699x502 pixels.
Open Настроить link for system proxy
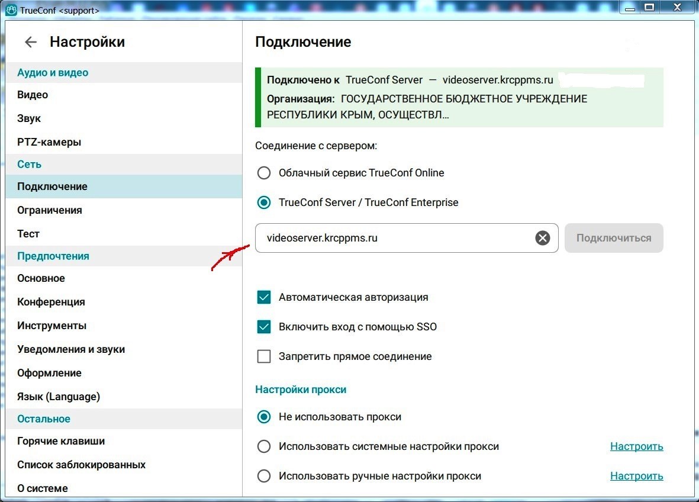click(637, 446)
